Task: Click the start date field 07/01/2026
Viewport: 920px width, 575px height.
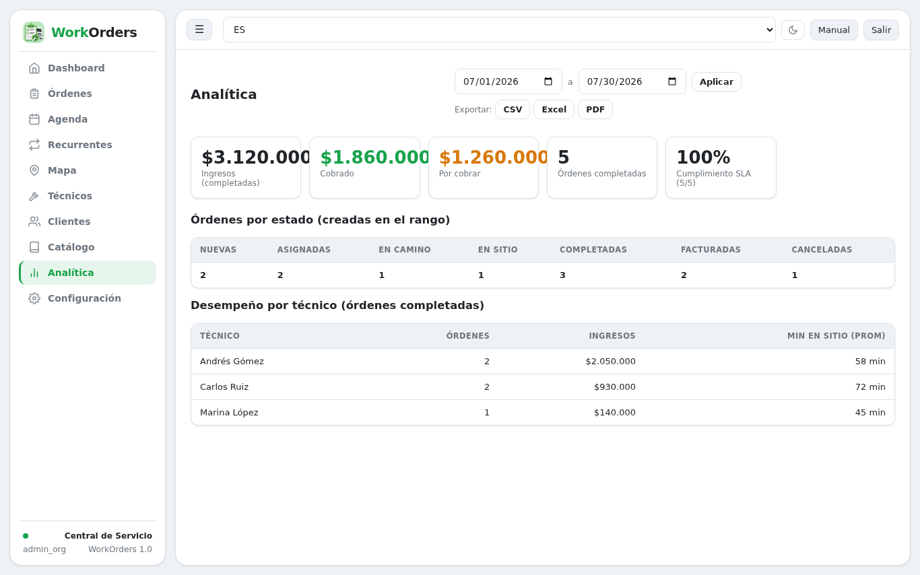Action: tap(508, 81)
